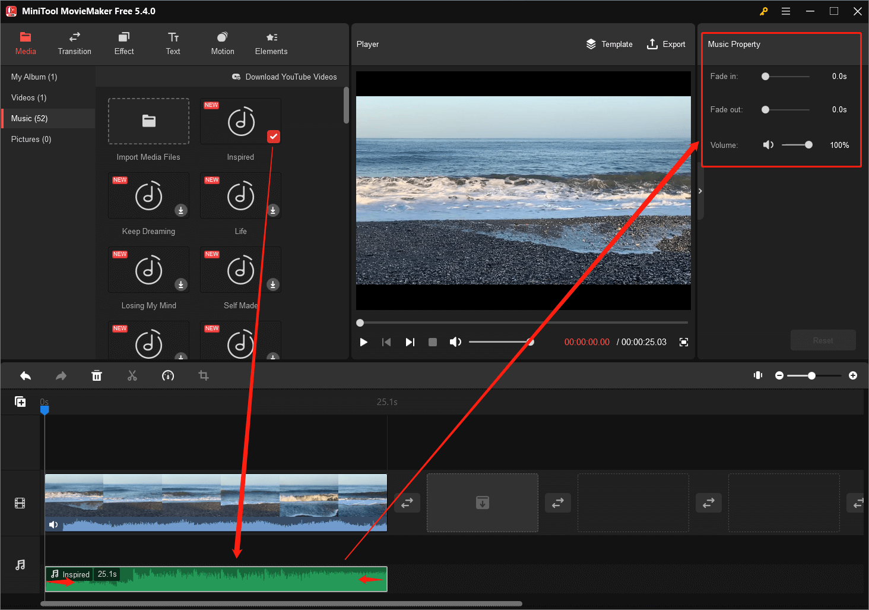Open the Template option
869x610 pixels.
[609, 44]
